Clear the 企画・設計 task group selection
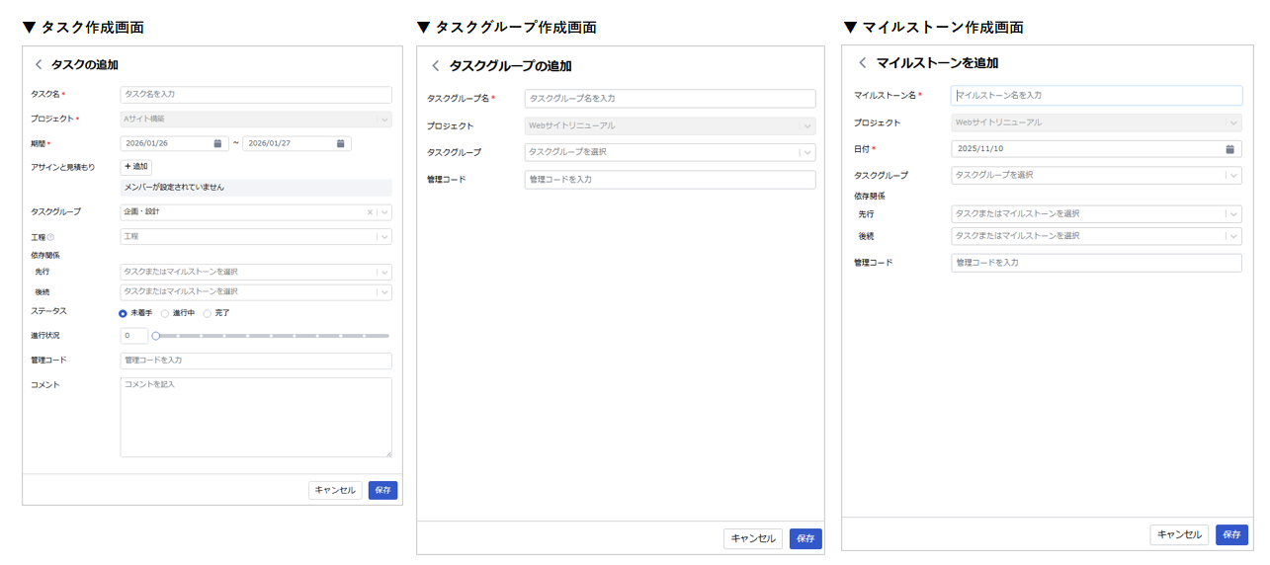Screen dimensions: 1270x565 click(370, 211)
